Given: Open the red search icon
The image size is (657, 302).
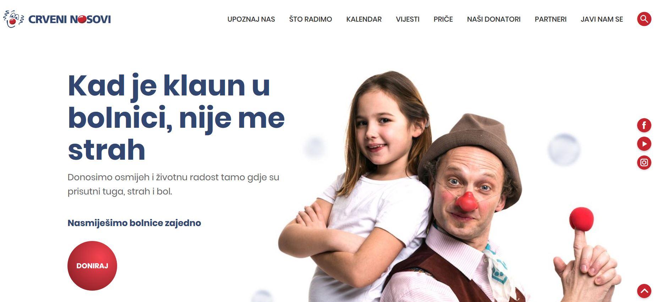Looking at the screenshot, I should [644, 19].
